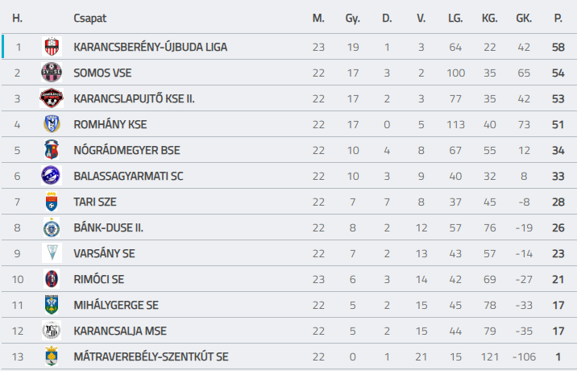
Task: Click the Bánk-DUSE II. team emblem
Action: coord(52,227)
